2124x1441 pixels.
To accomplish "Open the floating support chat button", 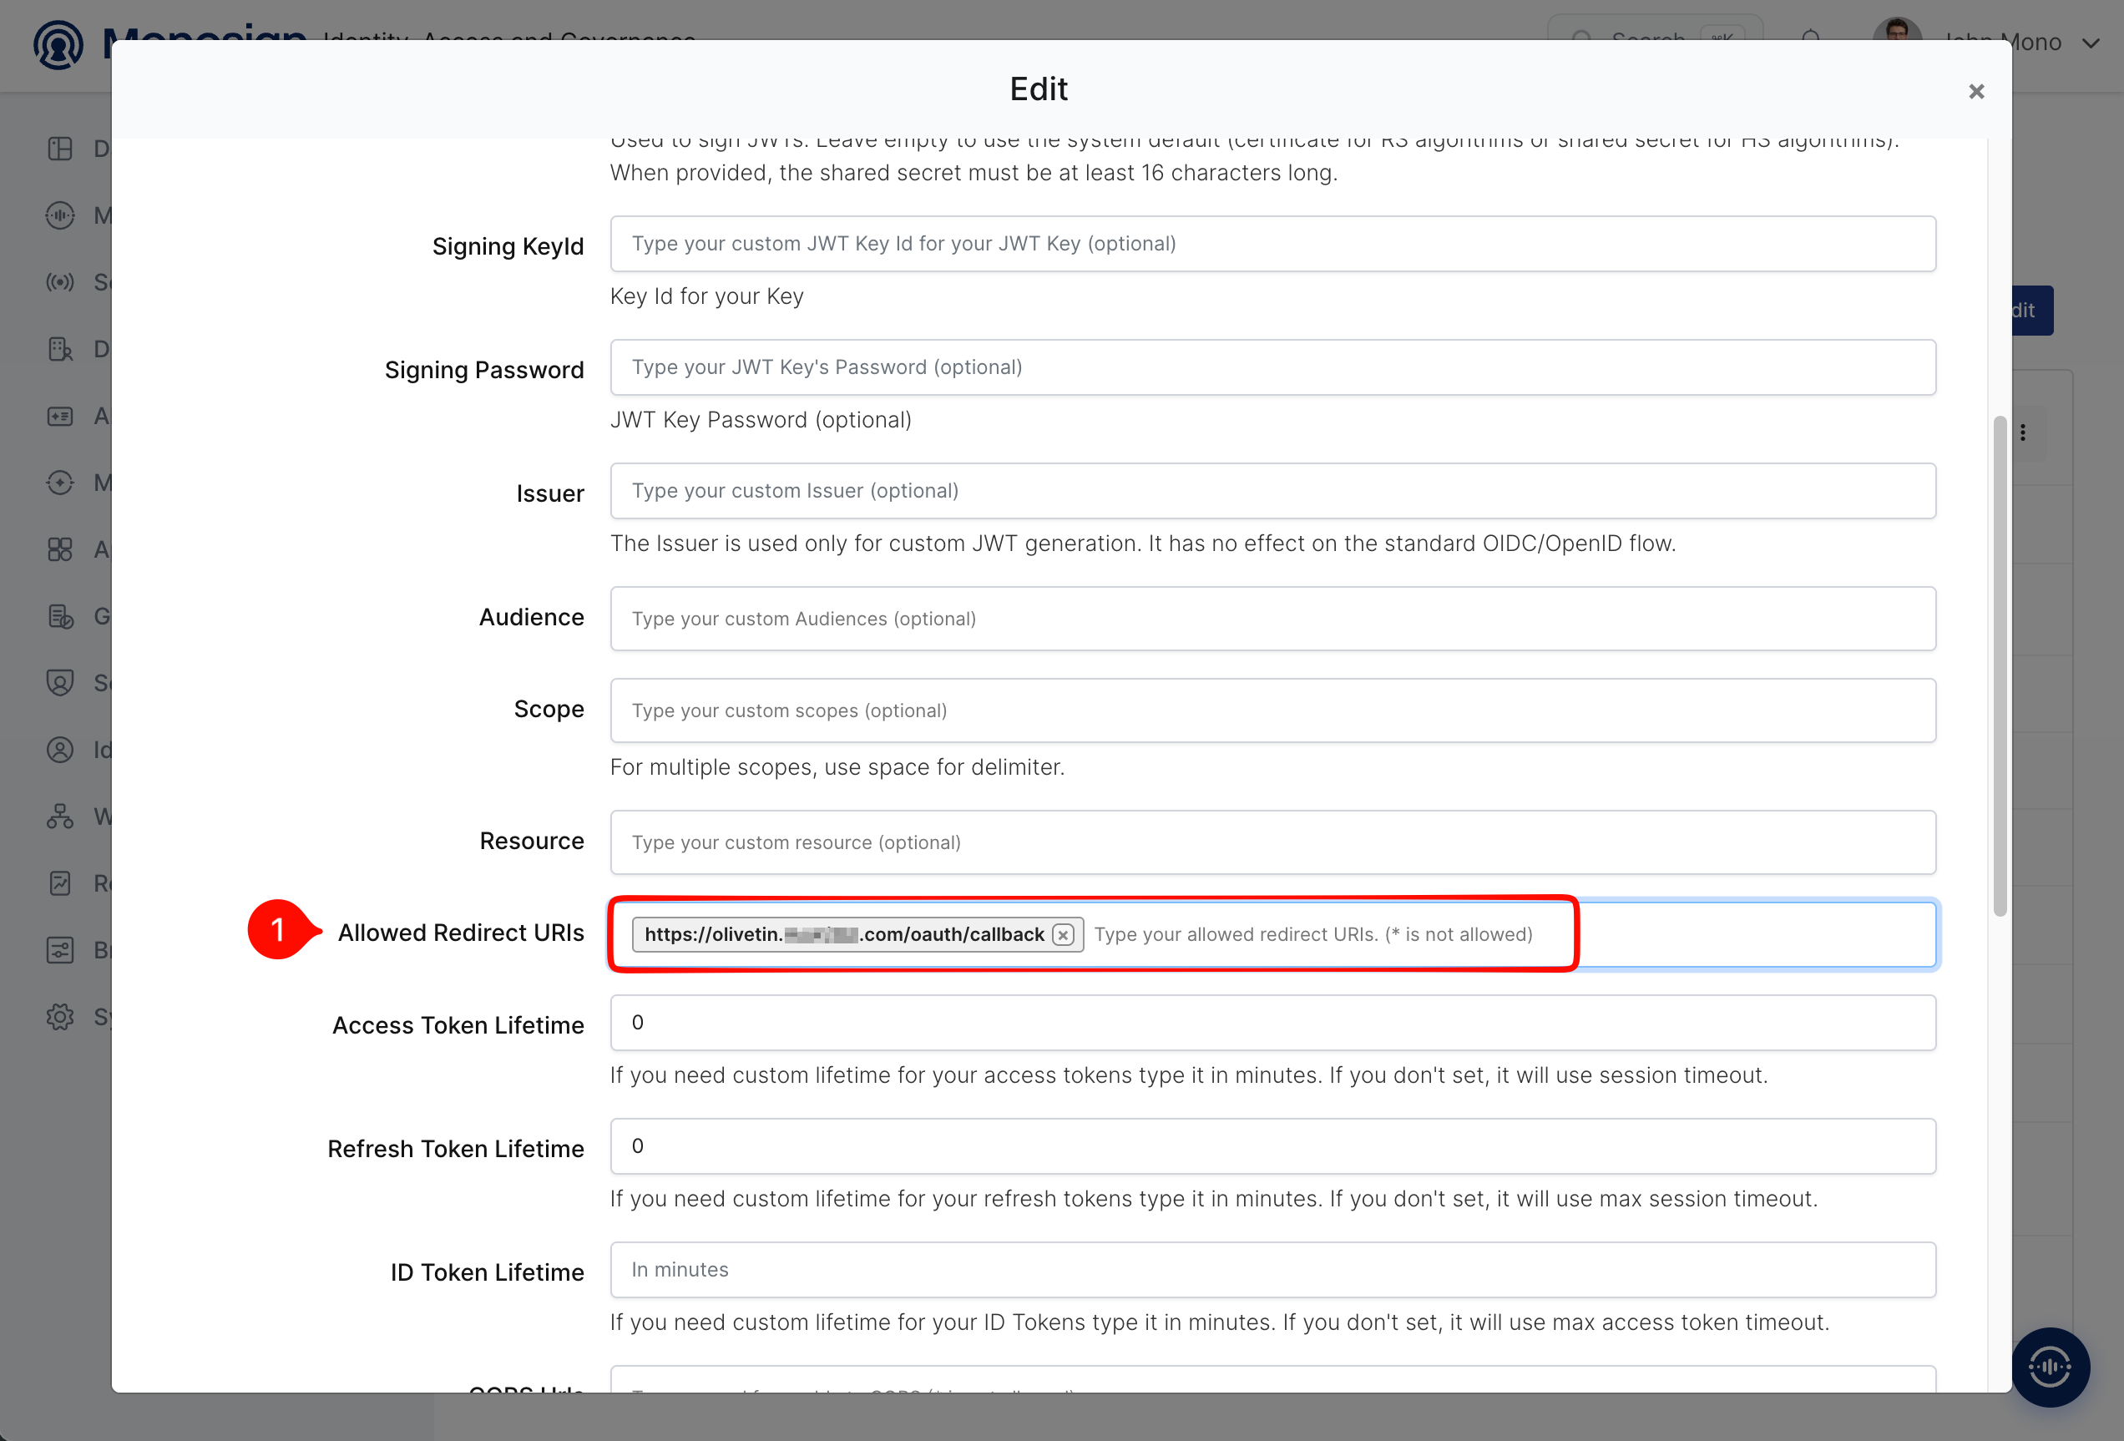I will 2050,1367.
